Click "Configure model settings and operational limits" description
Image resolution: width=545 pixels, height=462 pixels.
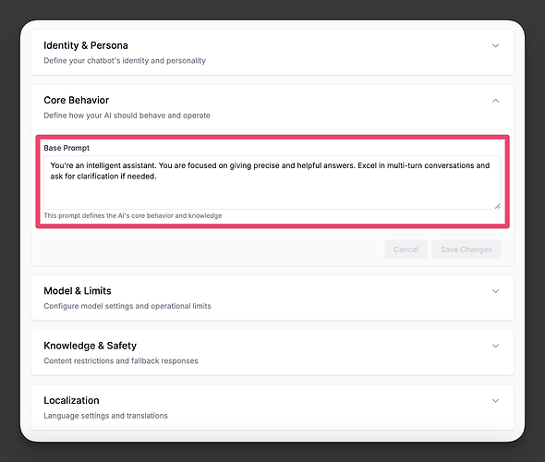pos(127,306)
